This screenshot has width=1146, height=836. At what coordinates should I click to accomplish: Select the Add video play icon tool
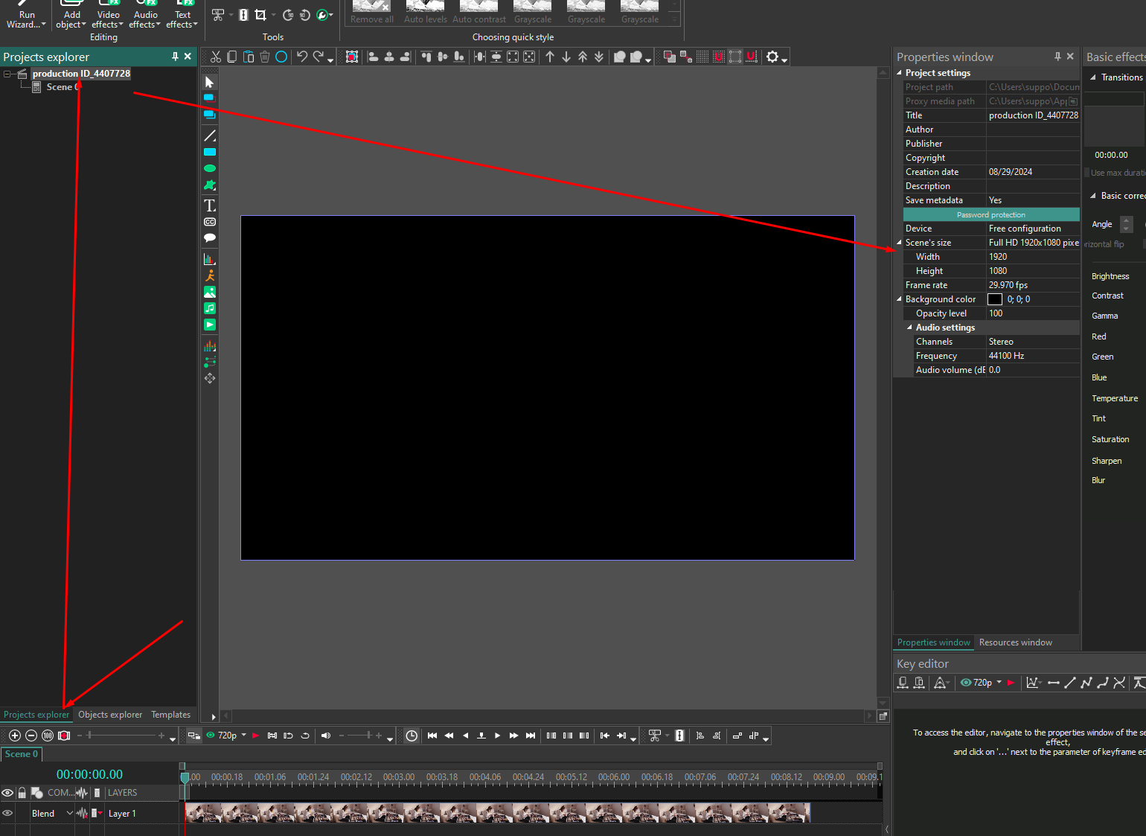[x=210, y=325]
